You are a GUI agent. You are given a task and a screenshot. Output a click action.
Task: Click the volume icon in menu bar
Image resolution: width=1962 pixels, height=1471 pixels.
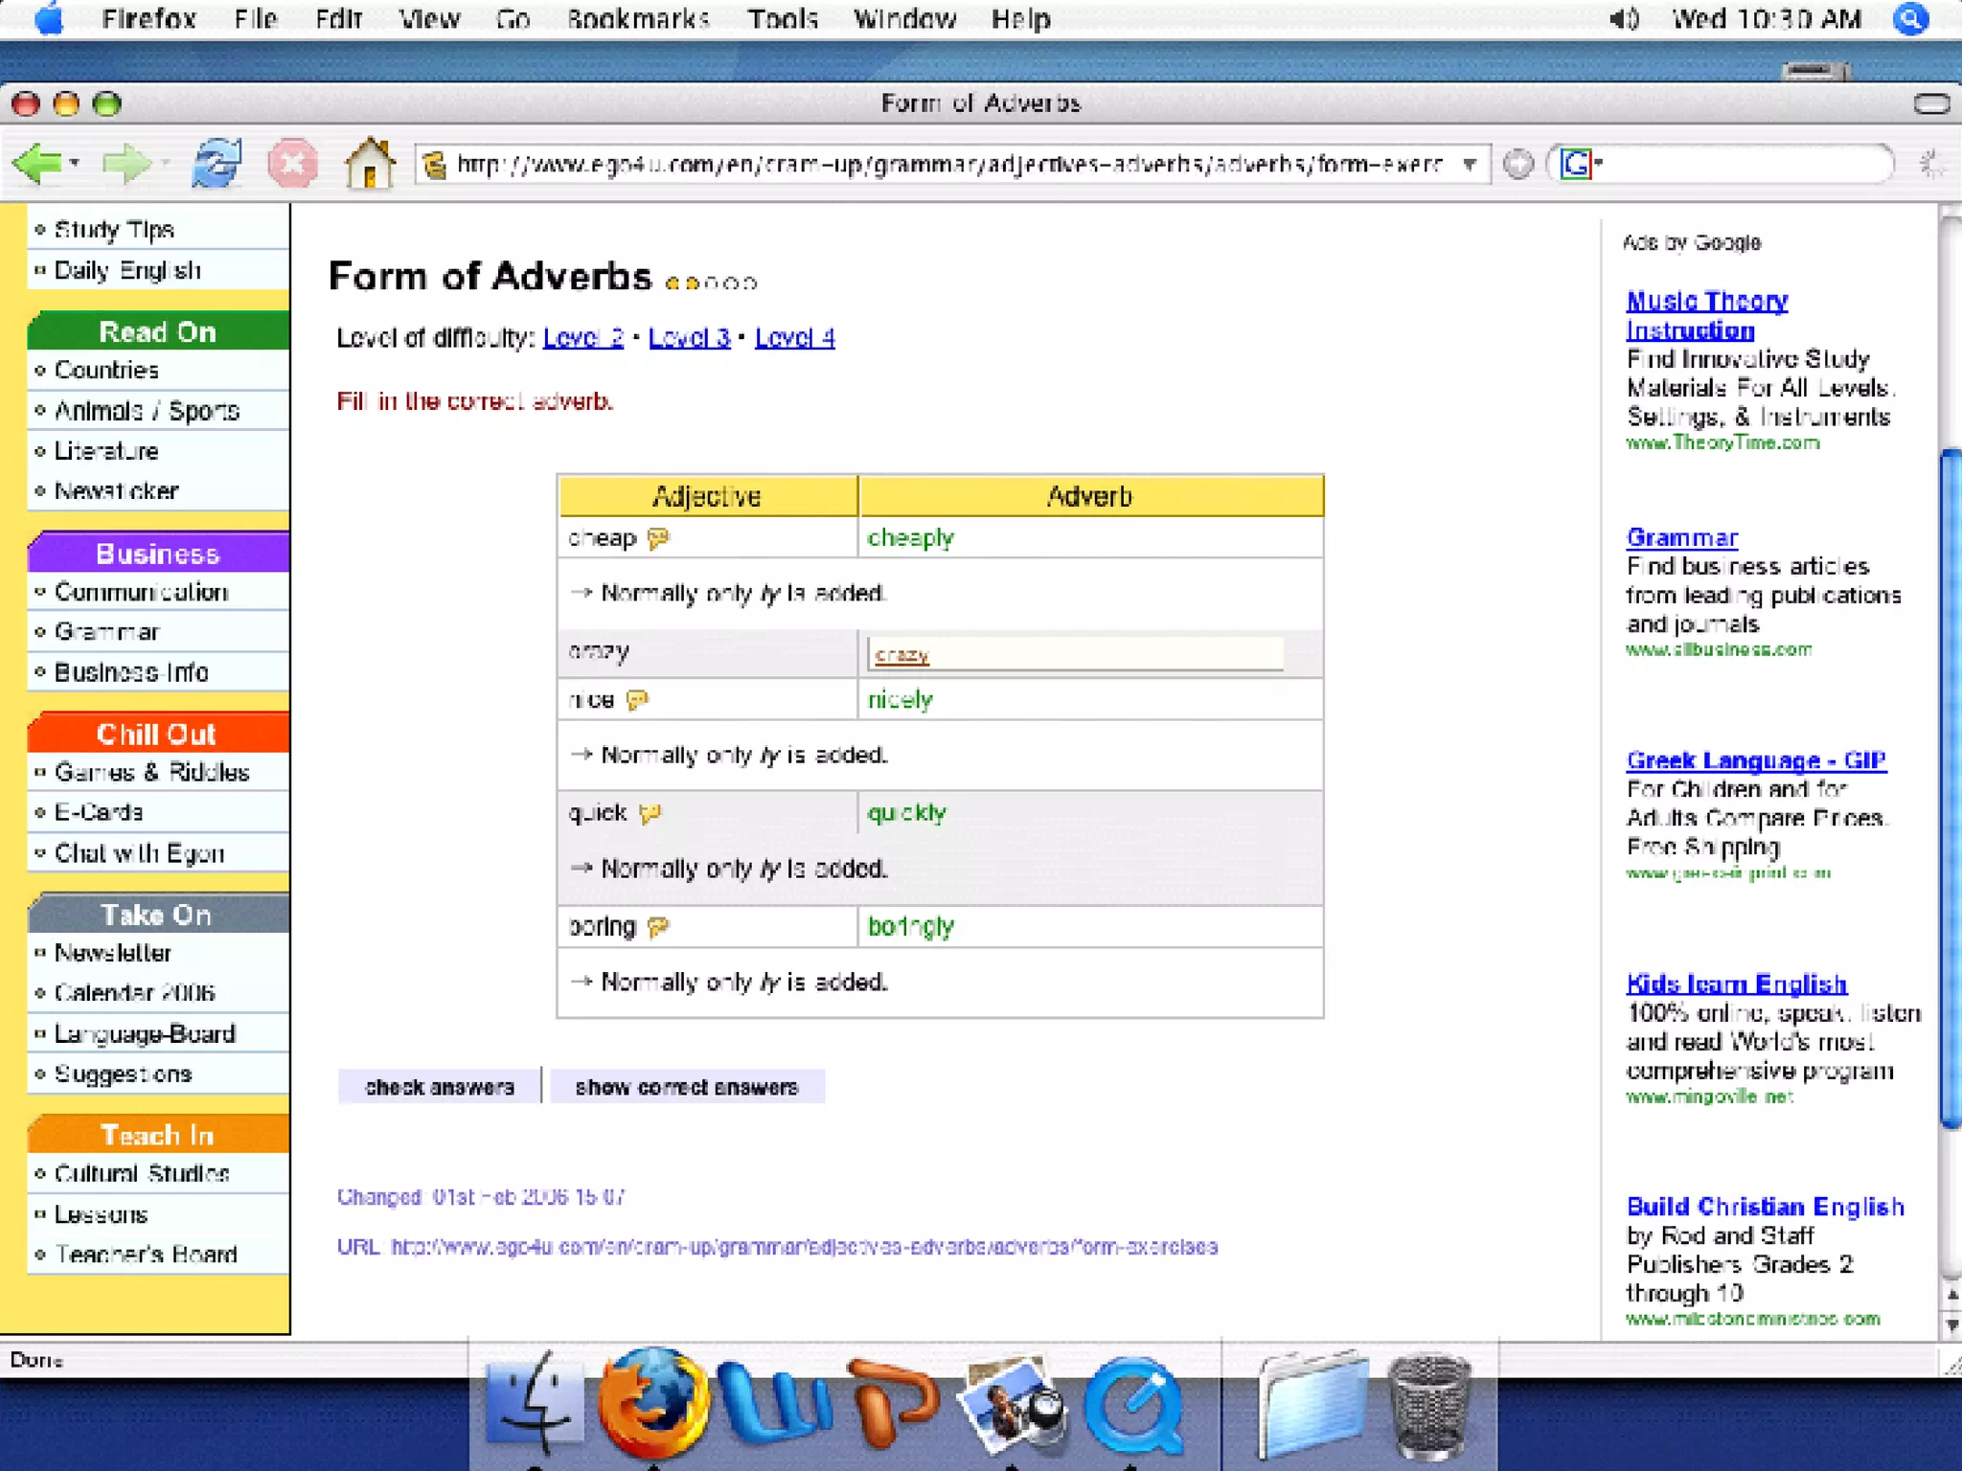1624,19
